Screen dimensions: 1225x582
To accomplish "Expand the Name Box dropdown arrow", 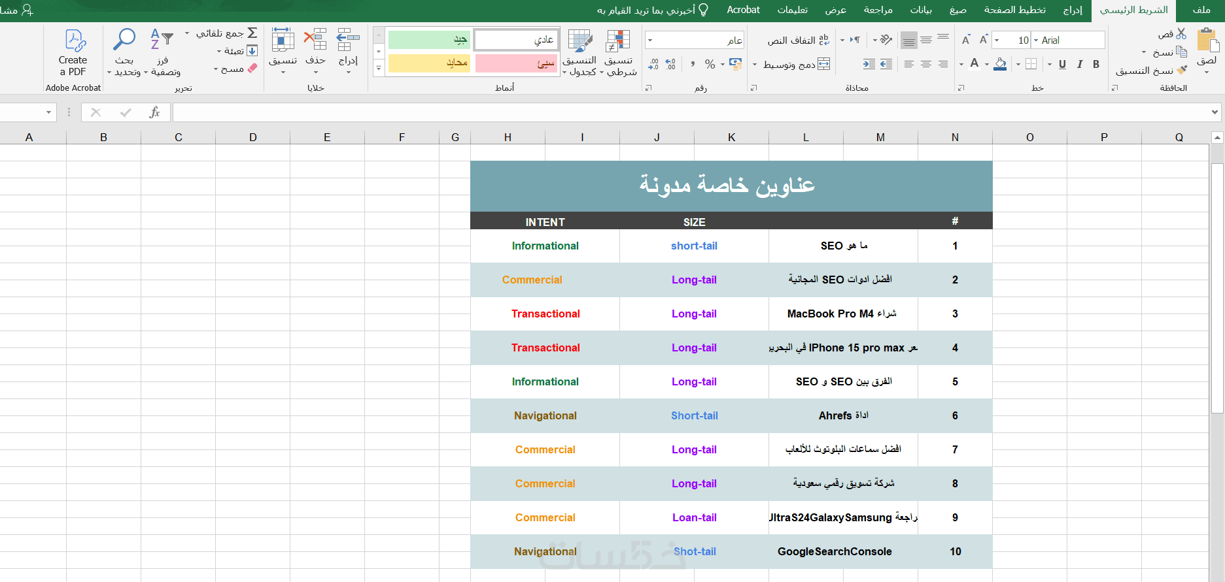I will [48, 112].
